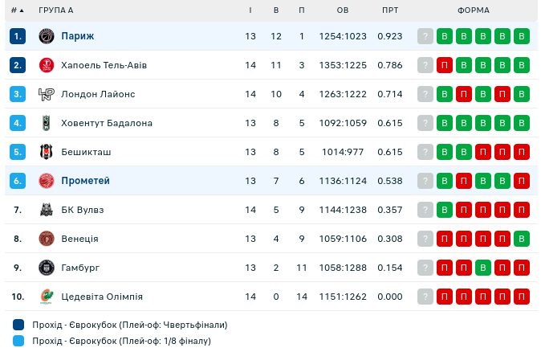Click the БК Вулвз logo icon
The height and width of the screenshot is (348, 541).
[46, 210]
